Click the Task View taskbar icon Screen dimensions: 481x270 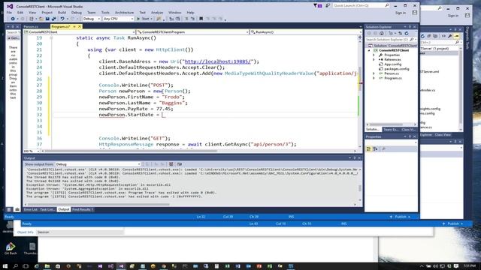[x=26, y=266]
